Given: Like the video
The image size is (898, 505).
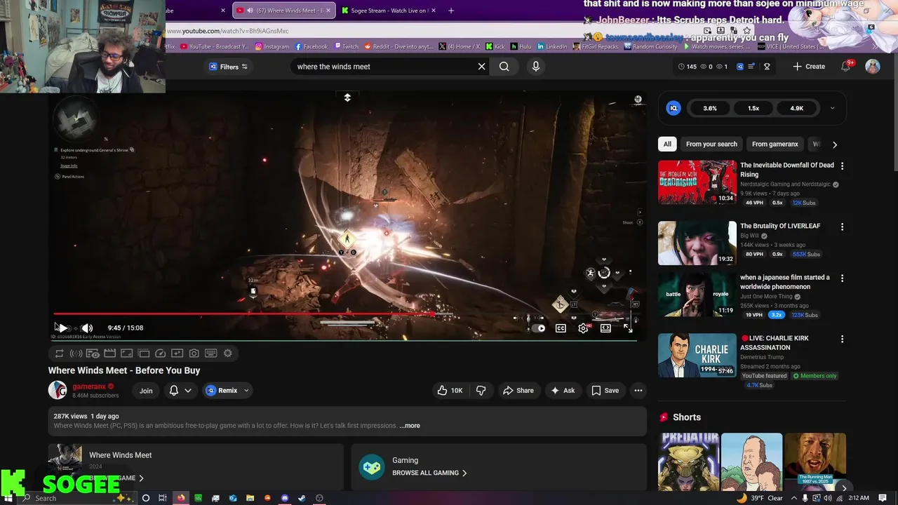Looking at the screenshot, I should 450,391.
